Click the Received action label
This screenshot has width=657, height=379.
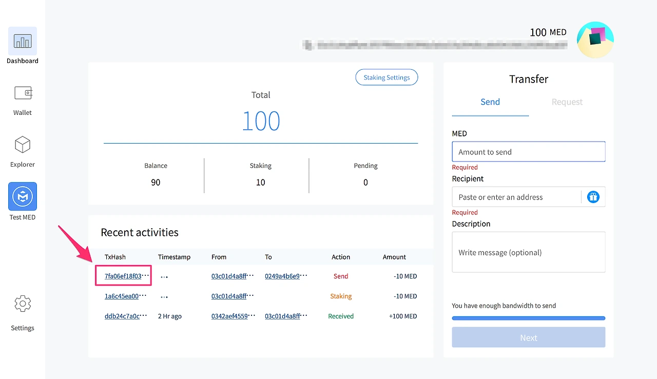pyautogui.click(x=341, y=316)
